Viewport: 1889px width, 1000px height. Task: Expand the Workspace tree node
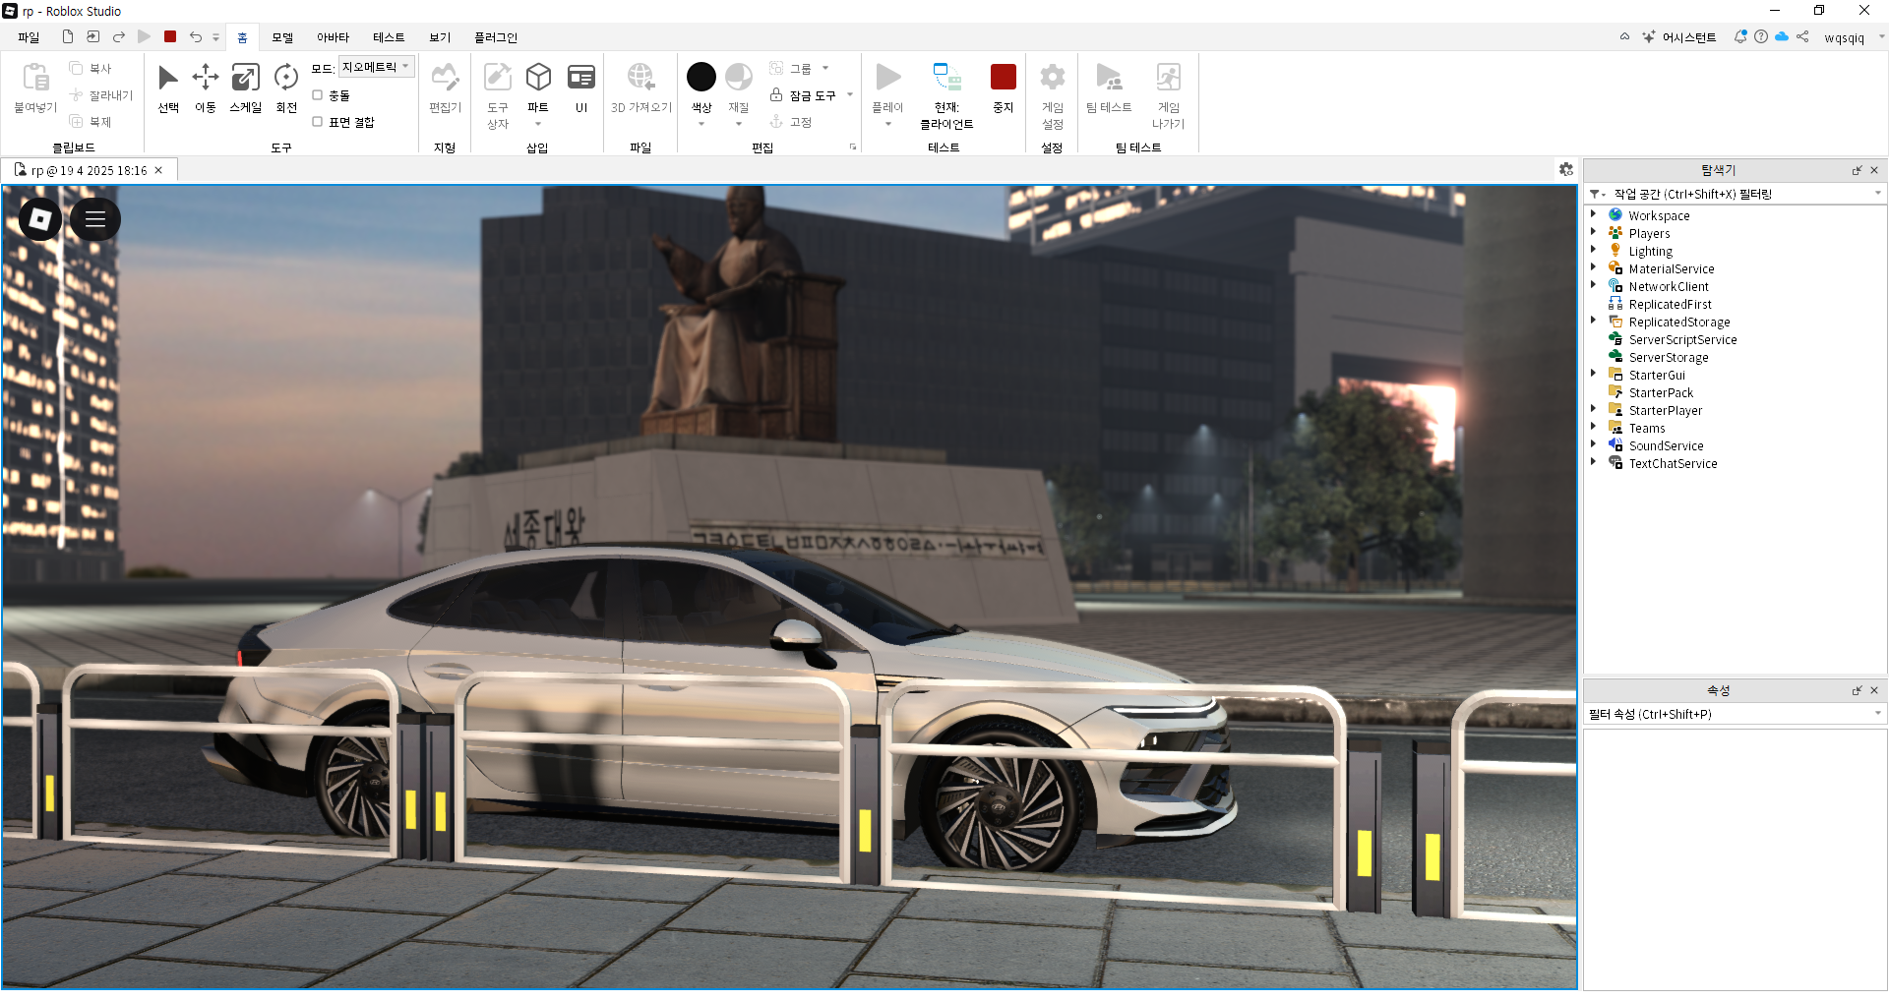tap(1594, 214)
